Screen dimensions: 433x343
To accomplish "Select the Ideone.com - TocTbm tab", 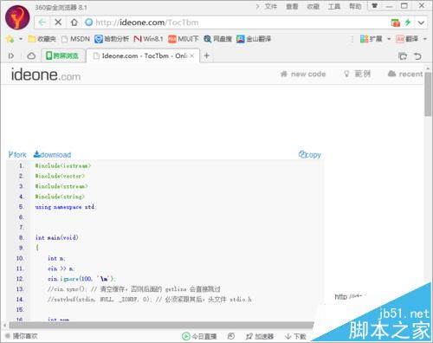I will [143, 55].
